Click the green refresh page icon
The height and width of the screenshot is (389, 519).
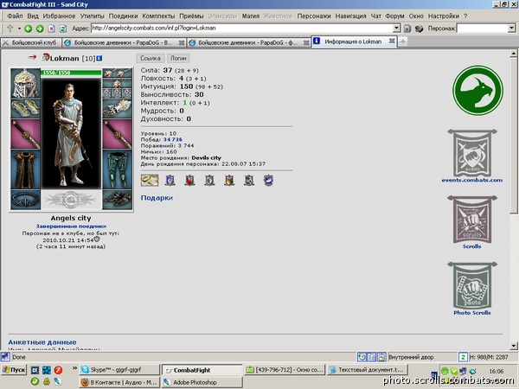click(63, 29)
